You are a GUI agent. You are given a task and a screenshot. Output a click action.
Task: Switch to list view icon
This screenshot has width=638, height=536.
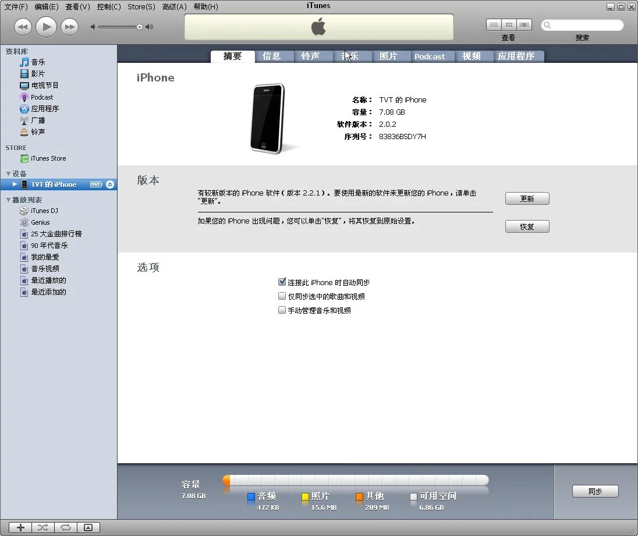494,25
